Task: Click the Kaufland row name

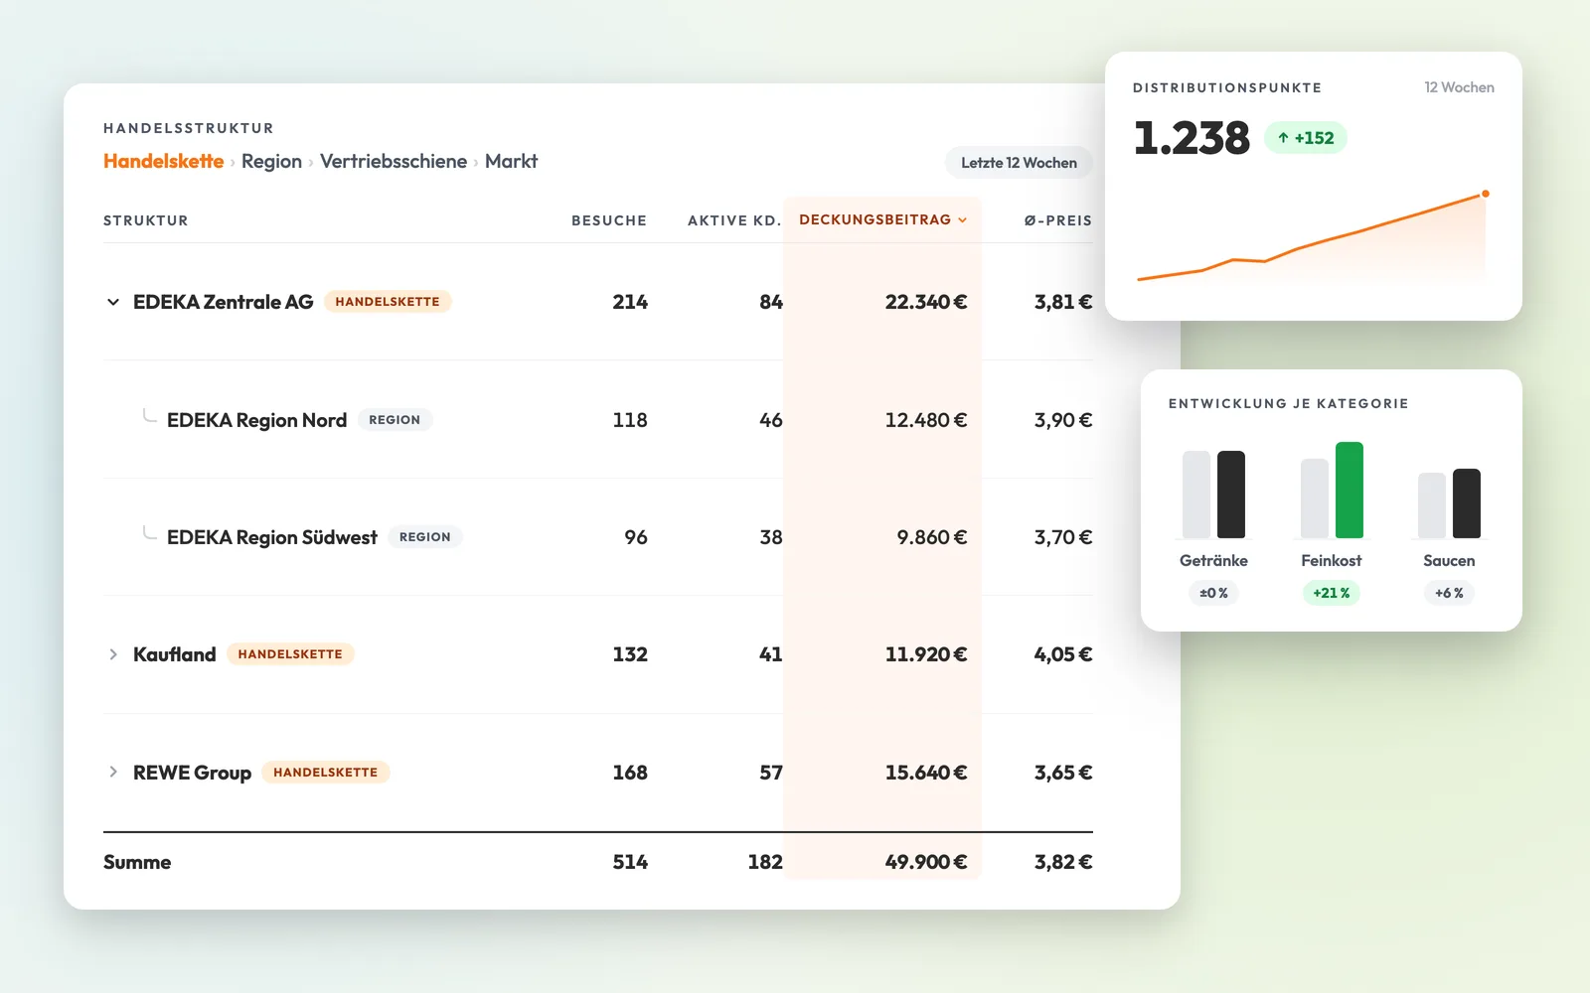Action: 175,654
